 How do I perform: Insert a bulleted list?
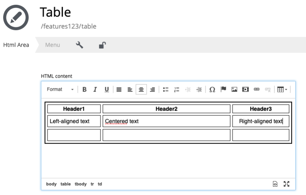coord(165,90)
